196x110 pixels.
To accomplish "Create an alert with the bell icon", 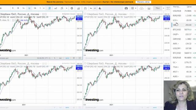I will (x=100, y=8).
